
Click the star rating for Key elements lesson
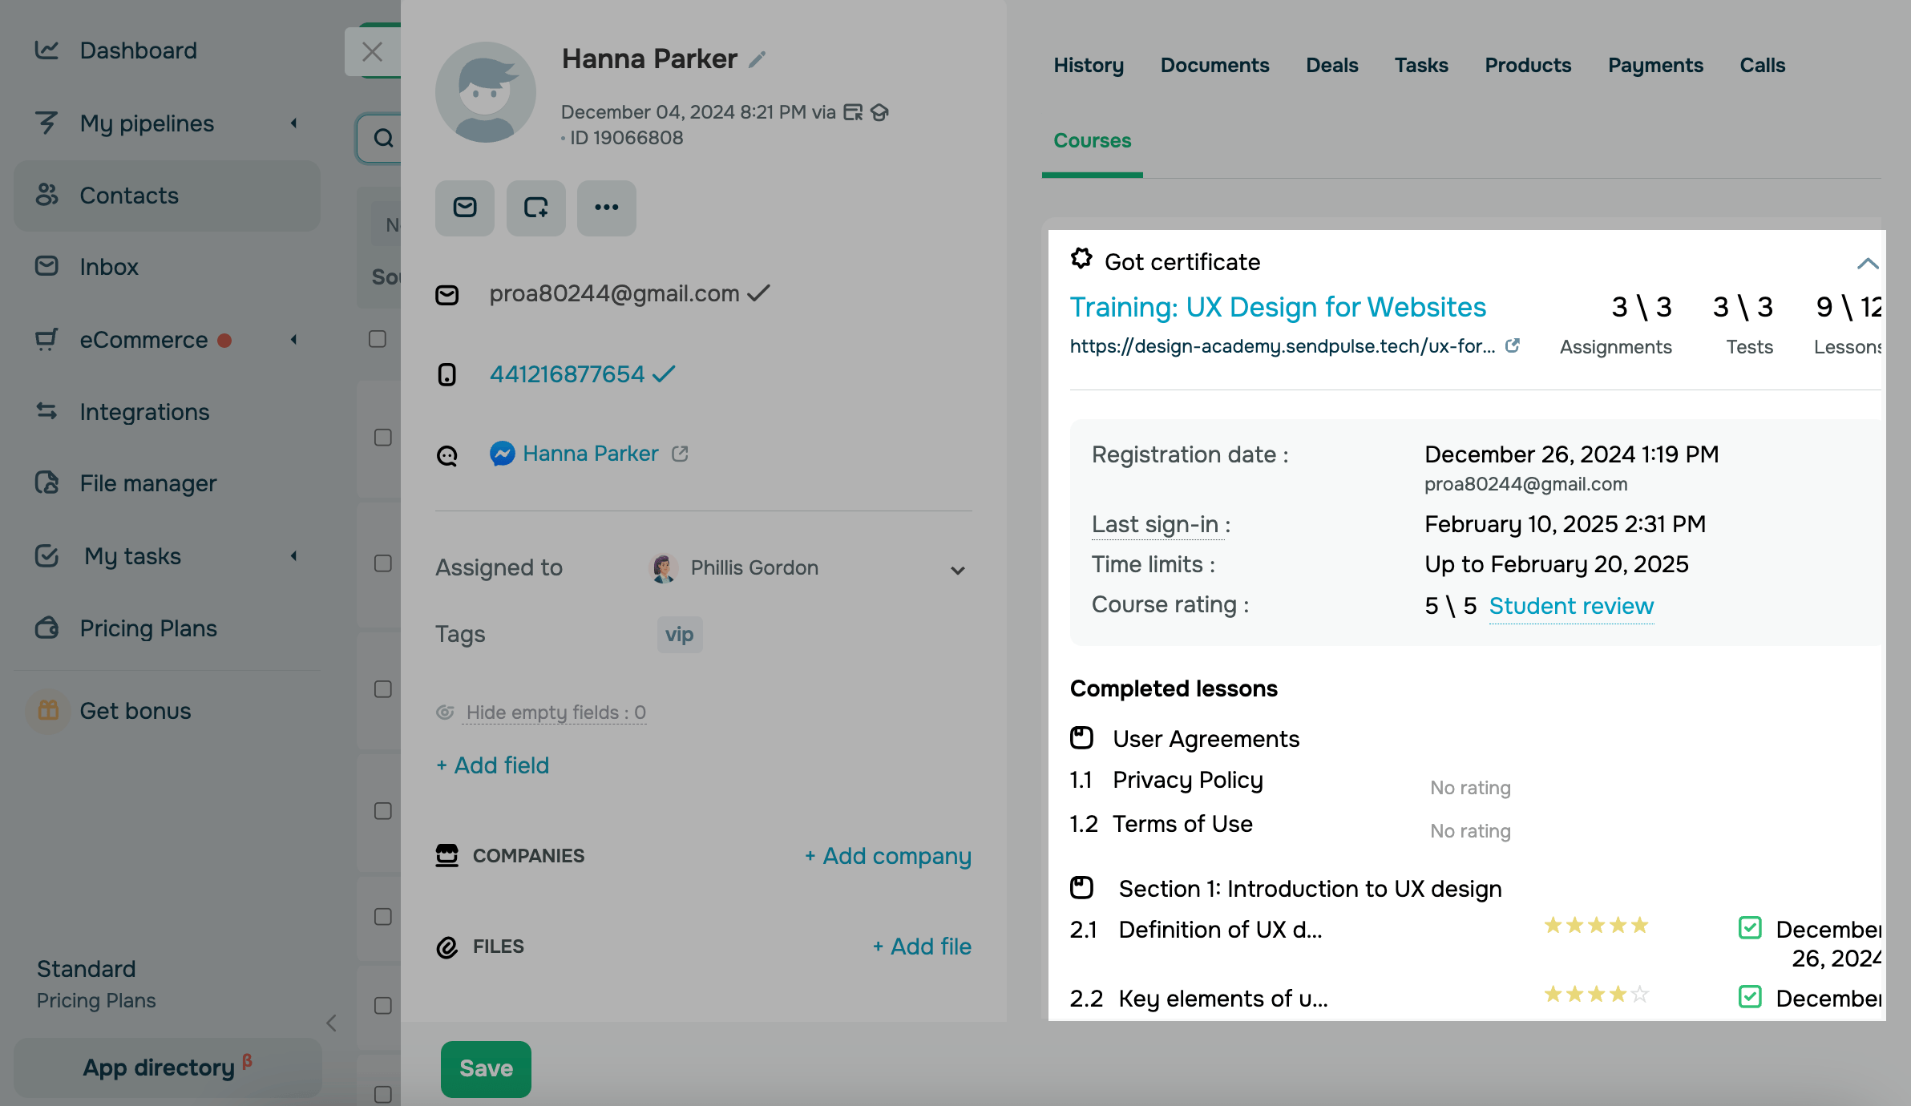(x=1596, y=995)
